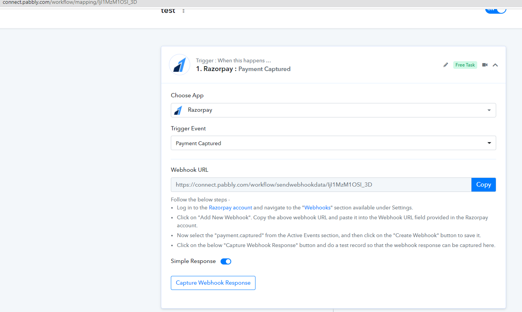This screenshot has width=522, height=312.
Task: Follow the Webhooks link in instructions
Action: 317,207
